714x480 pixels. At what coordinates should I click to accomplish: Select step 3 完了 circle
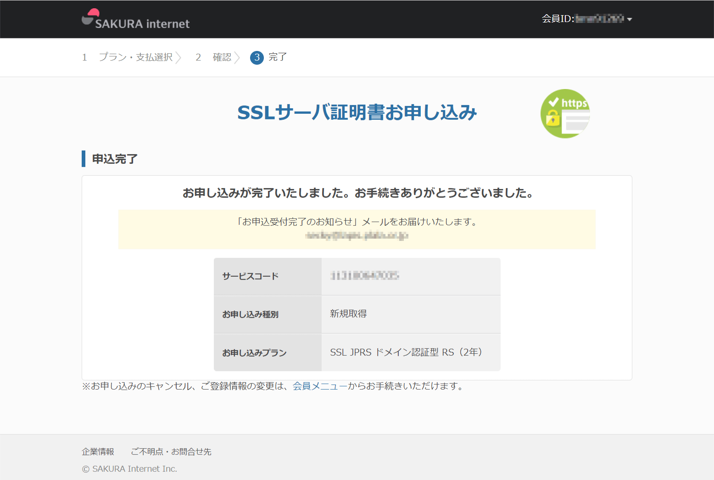(x=257, y=57)
